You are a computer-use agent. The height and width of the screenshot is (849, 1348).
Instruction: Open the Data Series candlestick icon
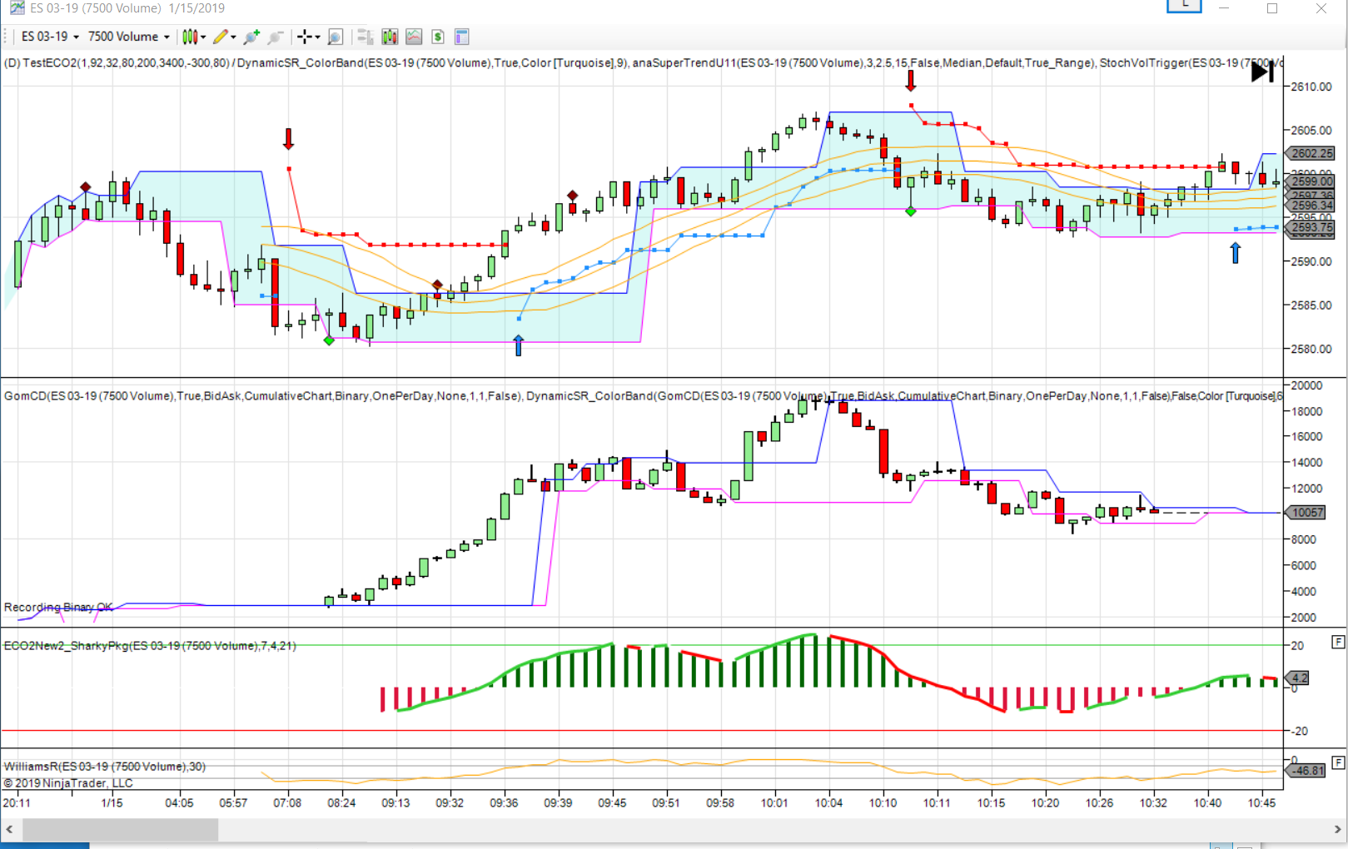point(390,37)
